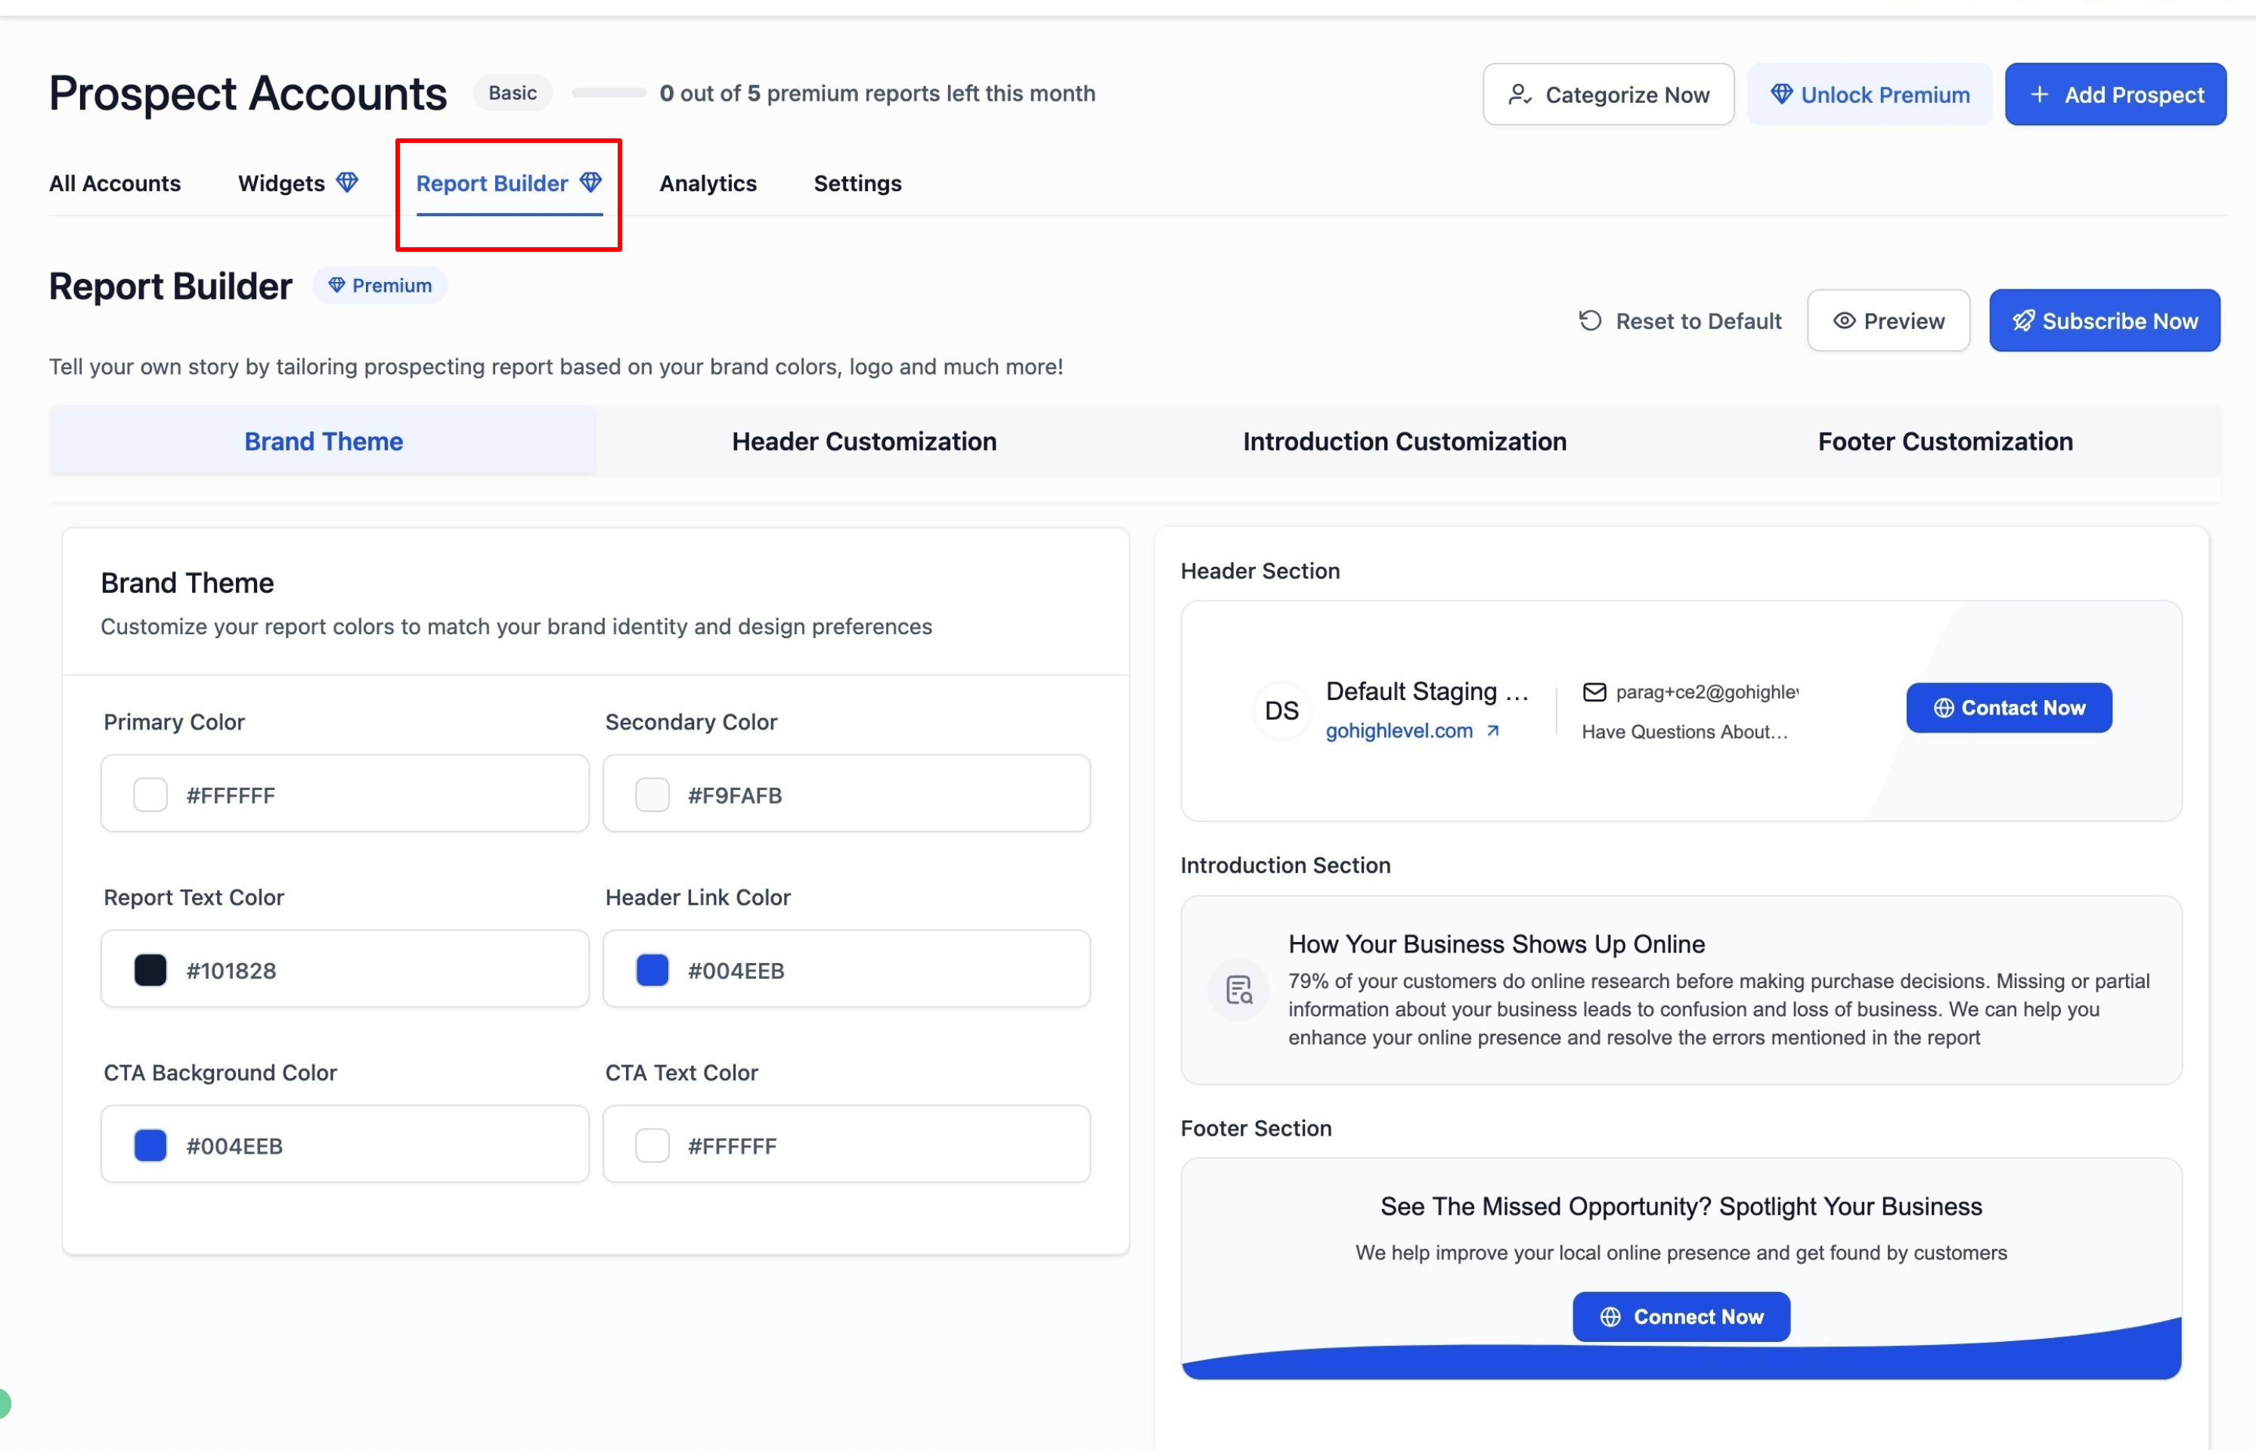Click the reset arrow icon for Reset to Default
2256x1450 pixels.
pyautogui.click(x=1589, y=321)
